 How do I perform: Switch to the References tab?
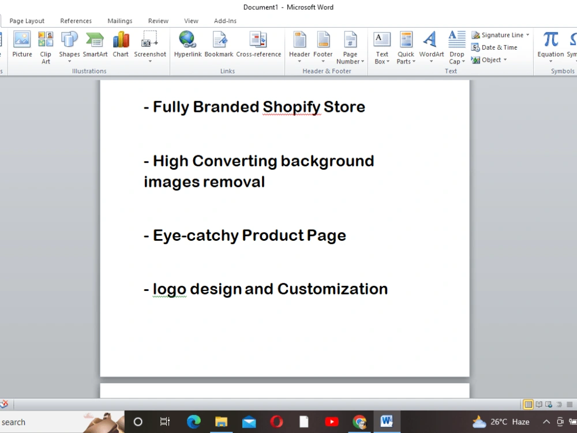click(76, 21)
